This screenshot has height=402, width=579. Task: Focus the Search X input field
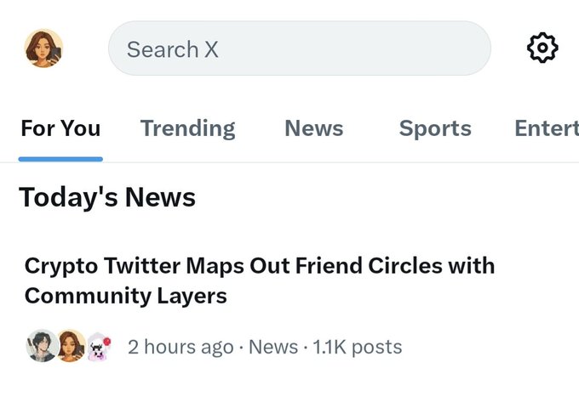[x=300, y=48]
